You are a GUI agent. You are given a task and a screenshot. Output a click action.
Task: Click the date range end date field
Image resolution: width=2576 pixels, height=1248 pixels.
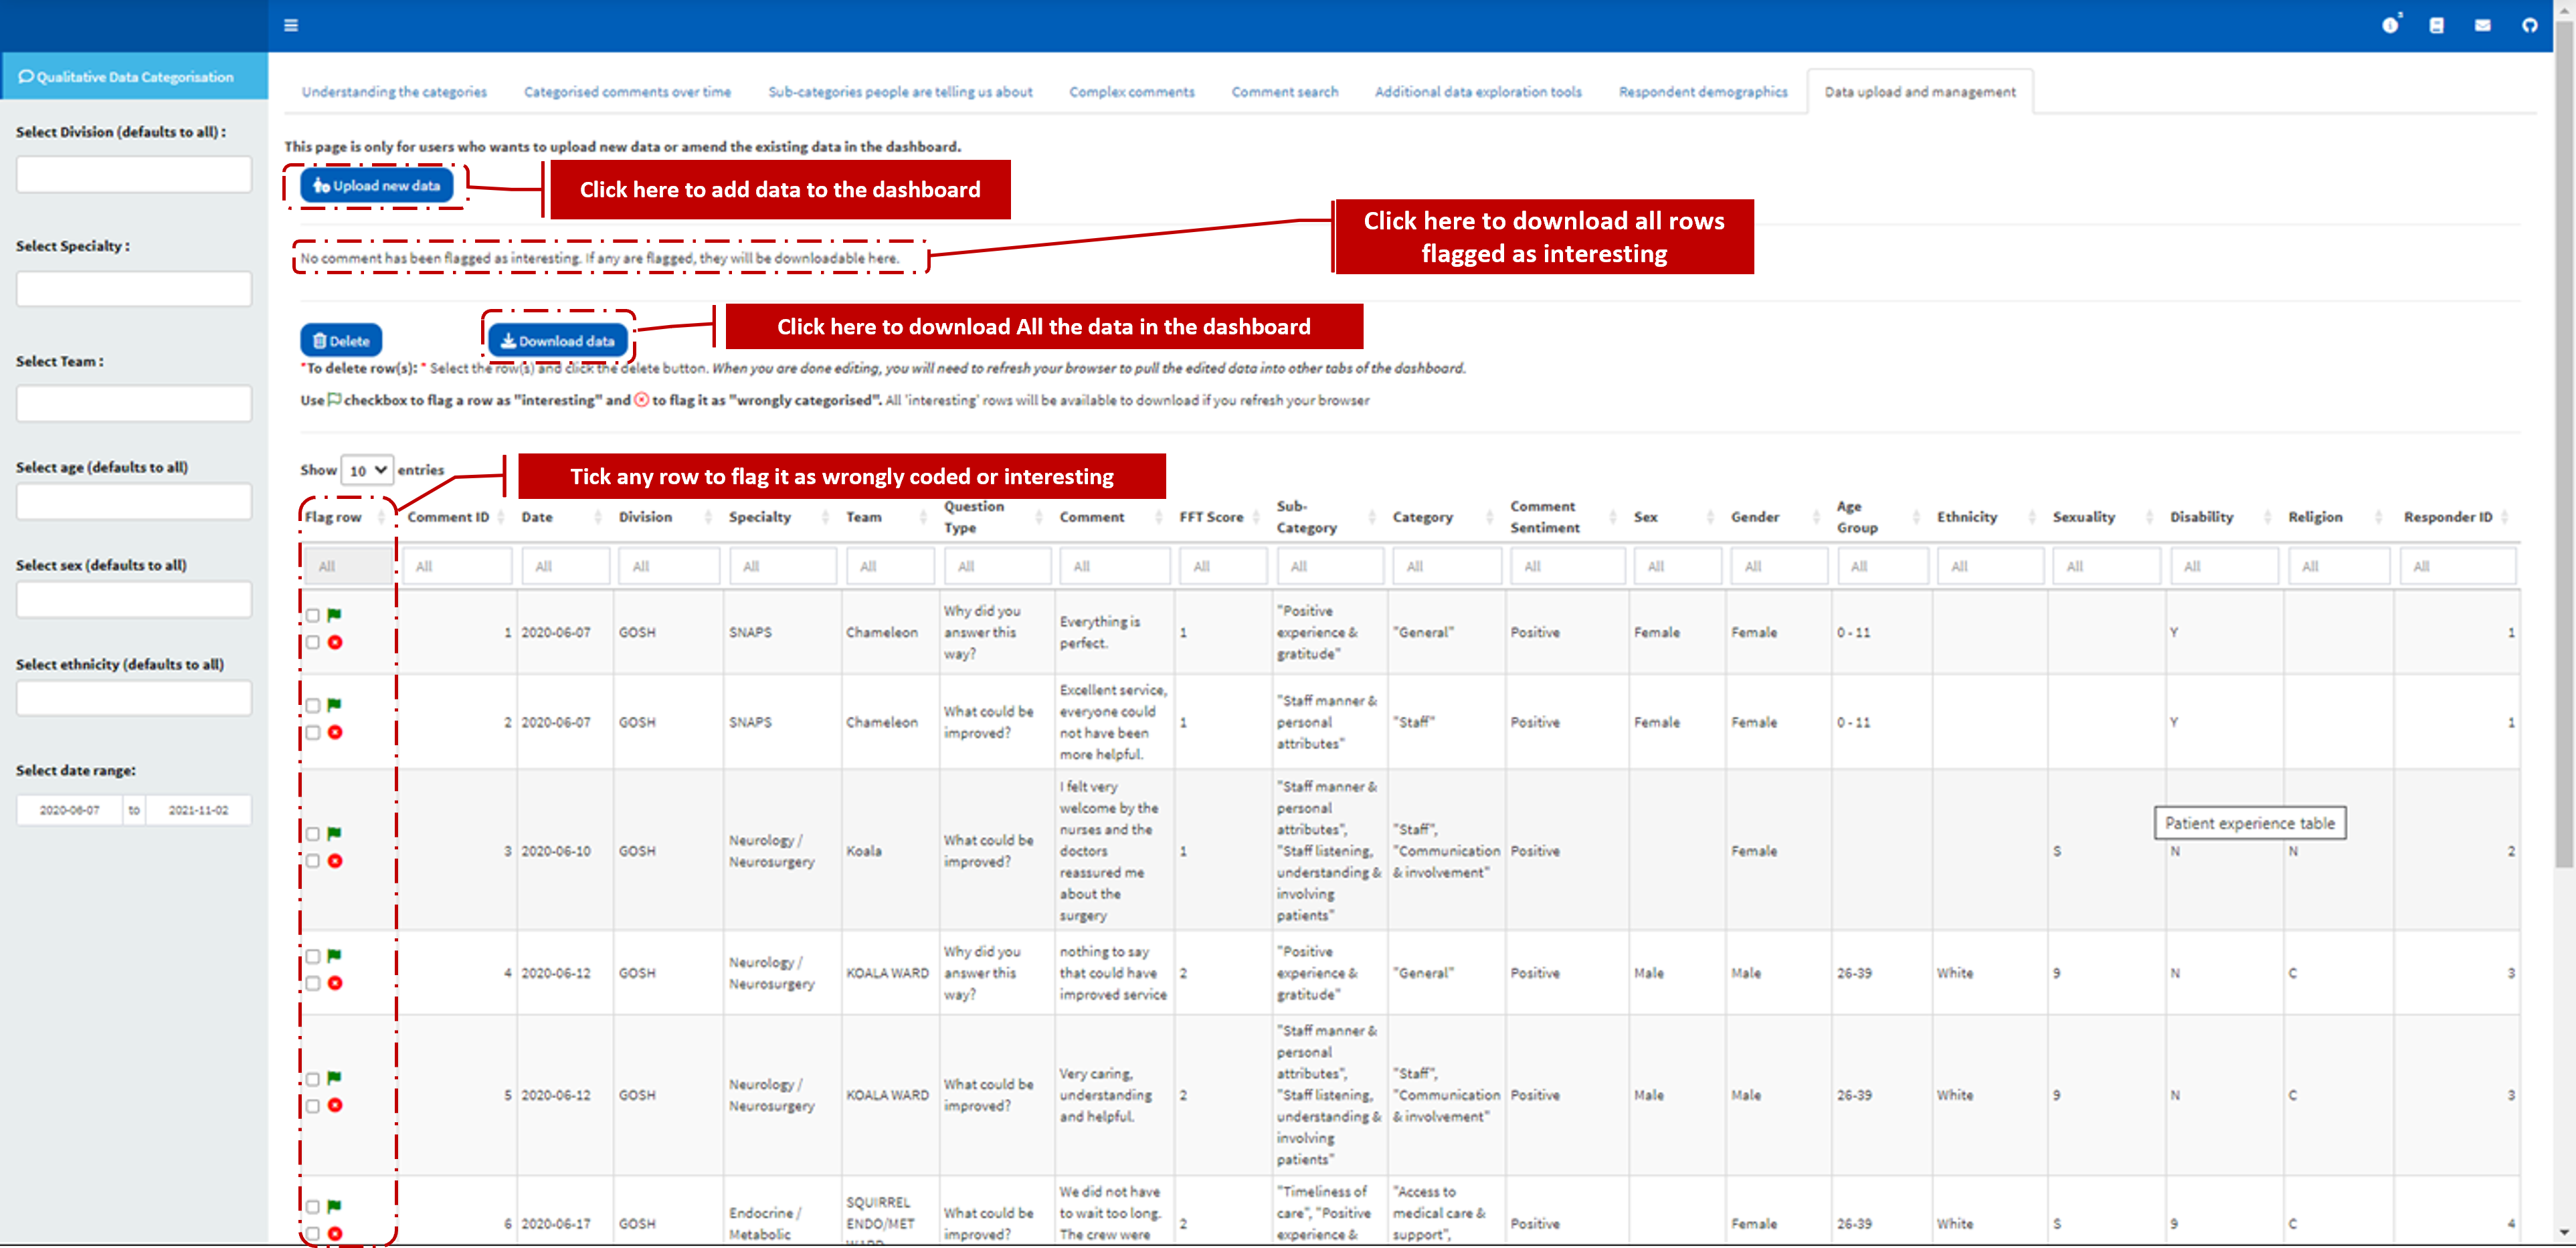(198, 811)
